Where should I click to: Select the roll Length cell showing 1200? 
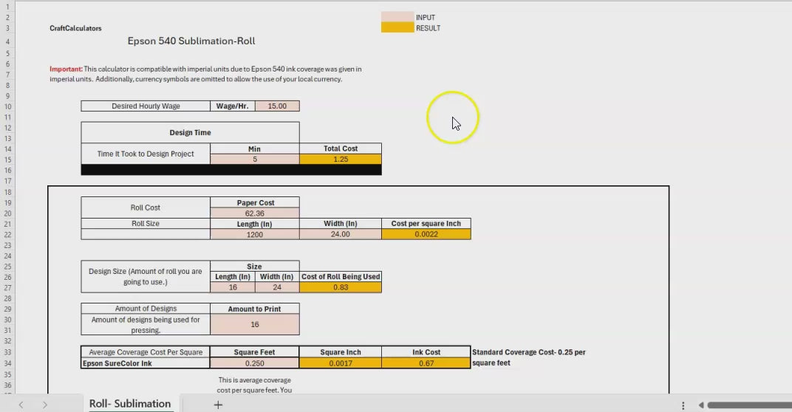click(x=255, y=235)
